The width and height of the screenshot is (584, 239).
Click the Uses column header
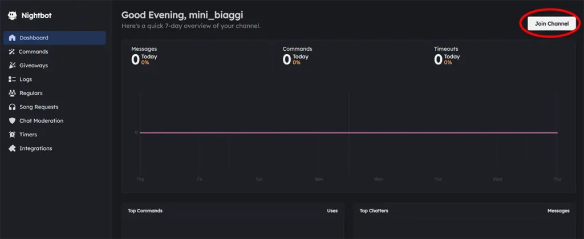click(332, 210)
